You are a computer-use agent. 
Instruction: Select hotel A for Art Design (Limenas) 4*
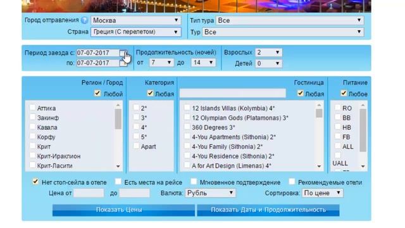coord(187,165)
